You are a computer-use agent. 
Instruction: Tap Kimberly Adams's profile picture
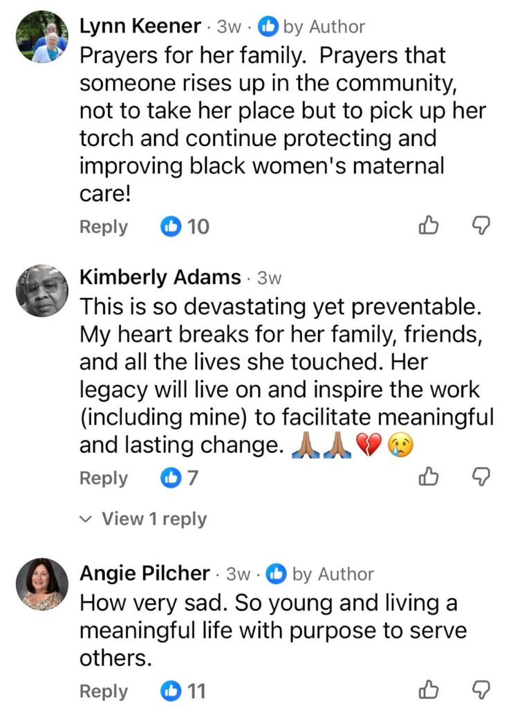pyautogui.click(x=42, y=290)
